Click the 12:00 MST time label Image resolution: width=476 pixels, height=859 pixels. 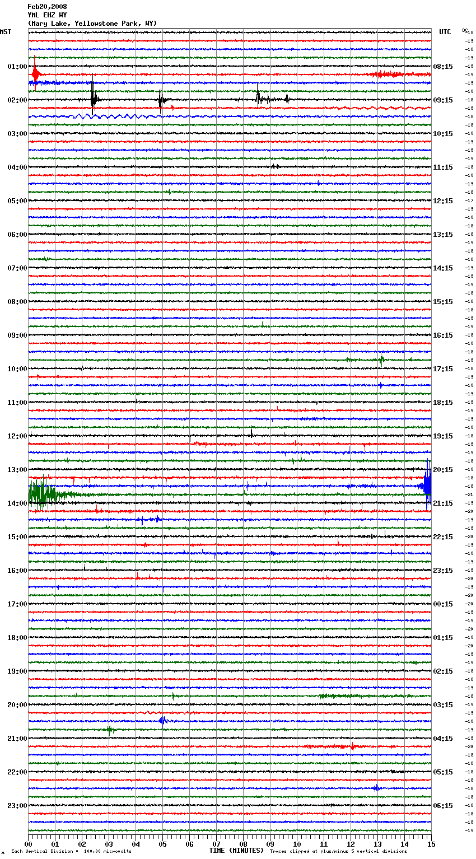tap(17, 436)
